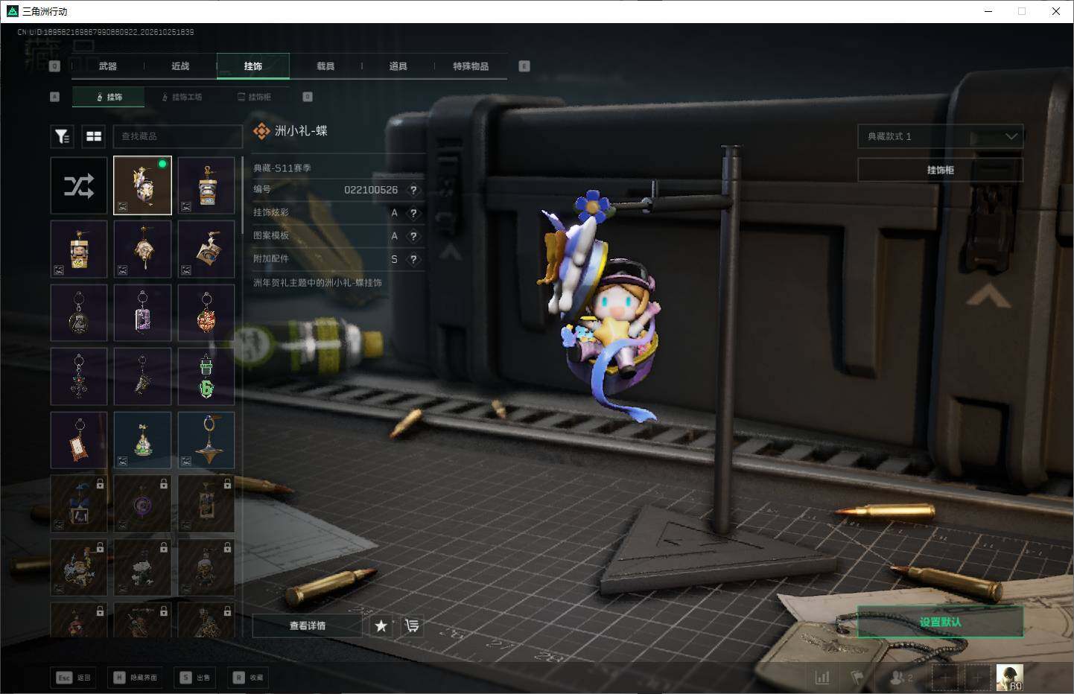Click the Esc 返回 back button

point(73,677)
